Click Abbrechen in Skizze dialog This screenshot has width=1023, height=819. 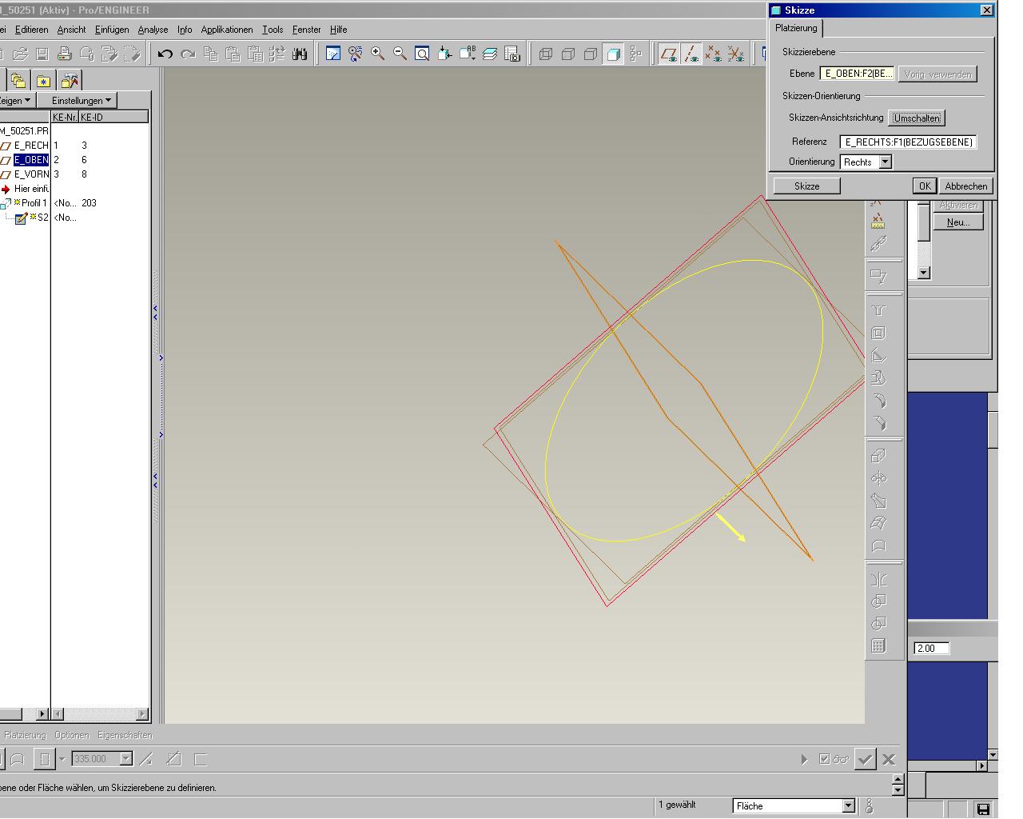click(x=965, y=186)
